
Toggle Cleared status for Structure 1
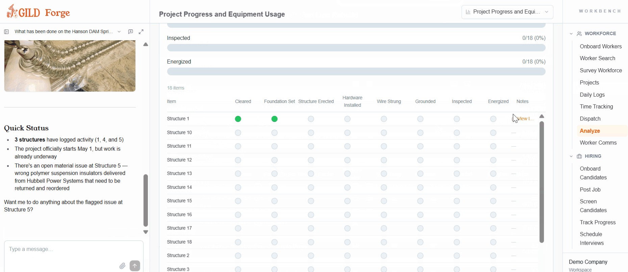coord(238,119)
